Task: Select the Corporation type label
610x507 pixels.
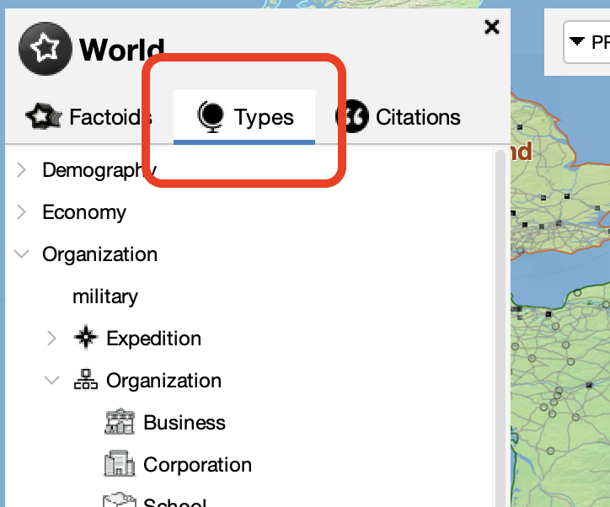Action: point(198,464)
